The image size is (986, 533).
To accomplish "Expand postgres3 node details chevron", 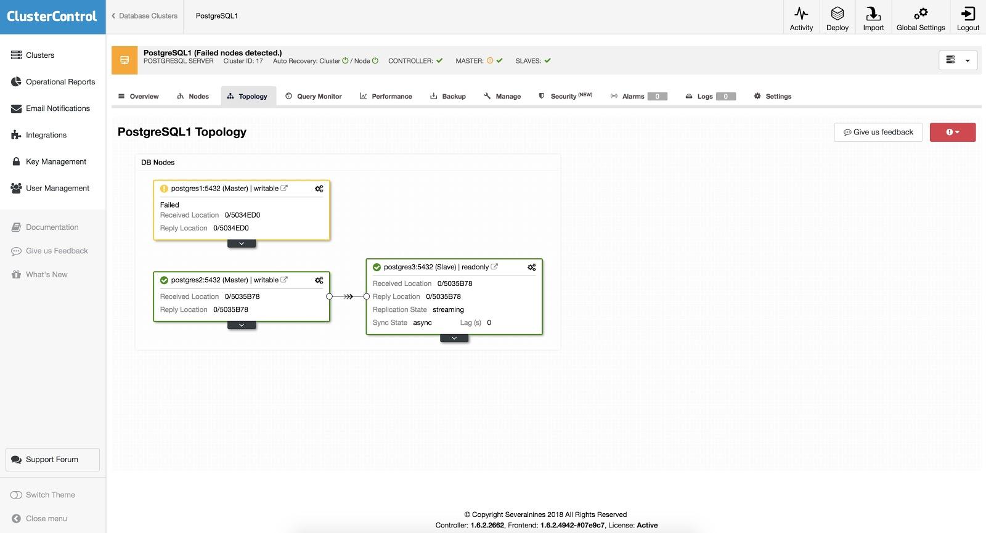I will (454, 338).
